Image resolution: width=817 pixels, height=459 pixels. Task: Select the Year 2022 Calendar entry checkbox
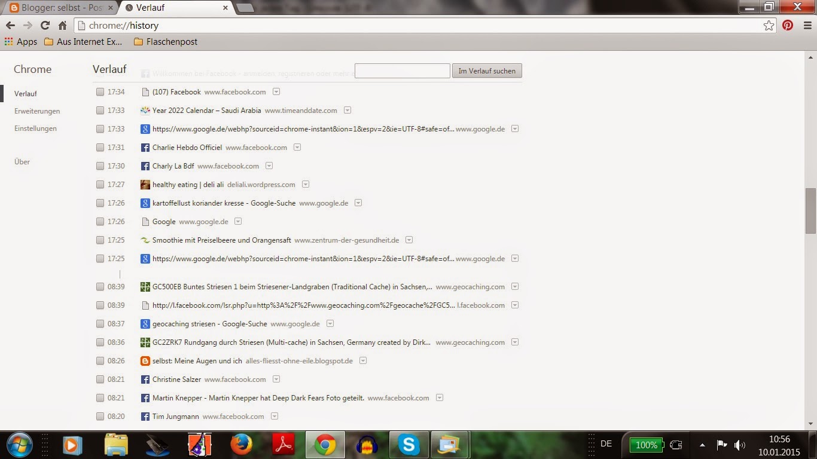click(100, 111)
